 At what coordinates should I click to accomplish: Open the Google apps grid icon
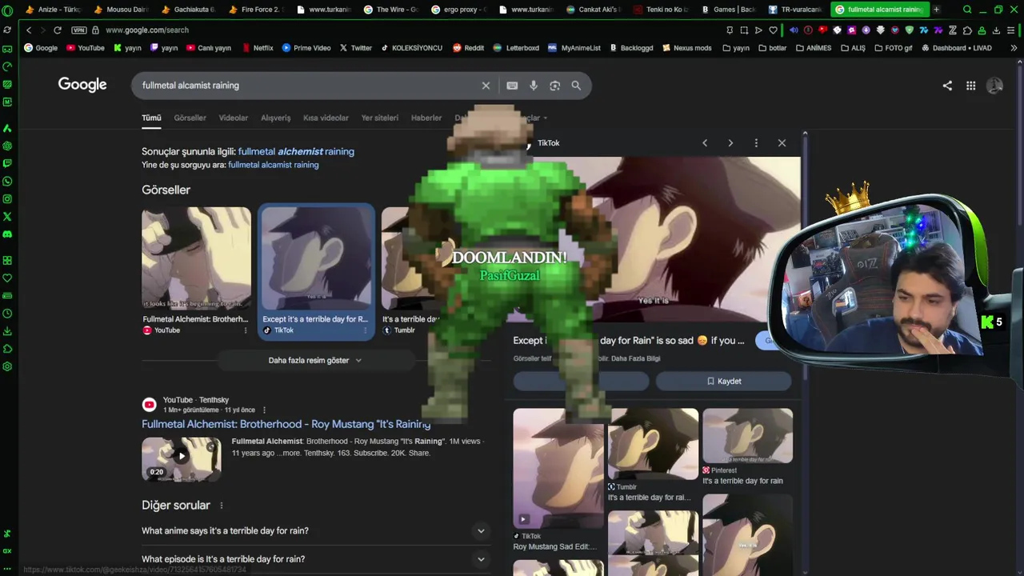970,86
